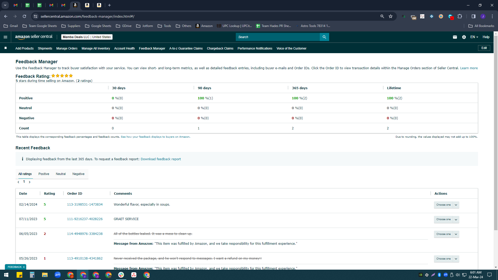Open the settings gear icon

click(464, 37)
